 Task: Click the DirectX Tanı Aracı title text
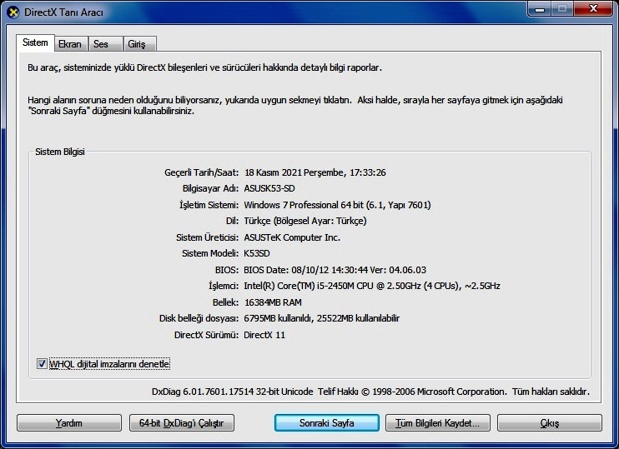[x=63, y=12]
